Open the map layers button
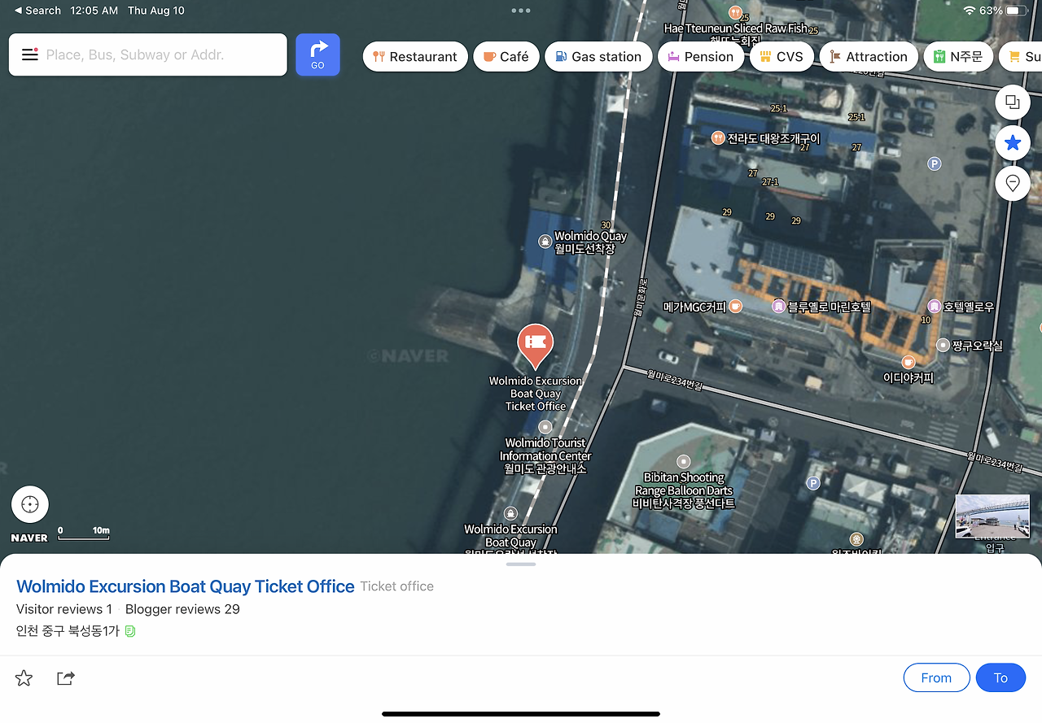Viewport: 1042px width, 723px height. (1013, 102)
